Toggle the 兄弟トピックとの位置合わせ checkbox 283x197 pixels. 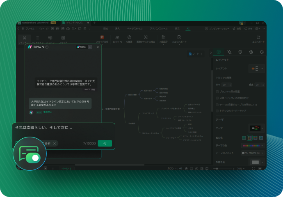217,98
